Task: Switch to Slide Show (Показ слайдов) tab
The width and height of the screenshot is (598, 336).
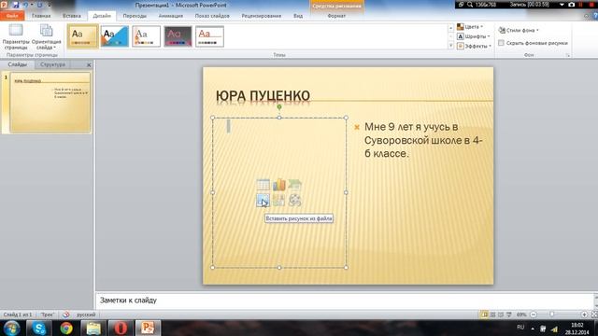Action: click(x=212, y=16)
